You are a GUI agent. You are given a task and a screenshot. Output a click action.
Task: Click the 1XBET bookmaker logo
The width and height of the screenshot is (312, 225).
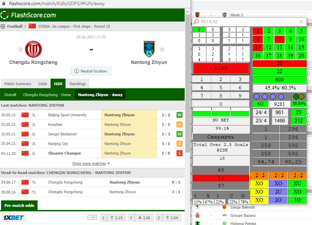pos(14,218)
